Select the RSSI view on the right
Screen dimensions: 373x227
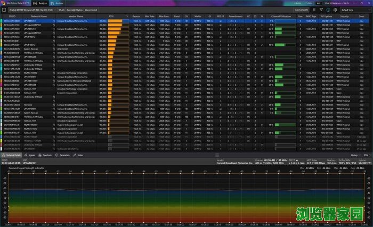click(x=366, y=155)
